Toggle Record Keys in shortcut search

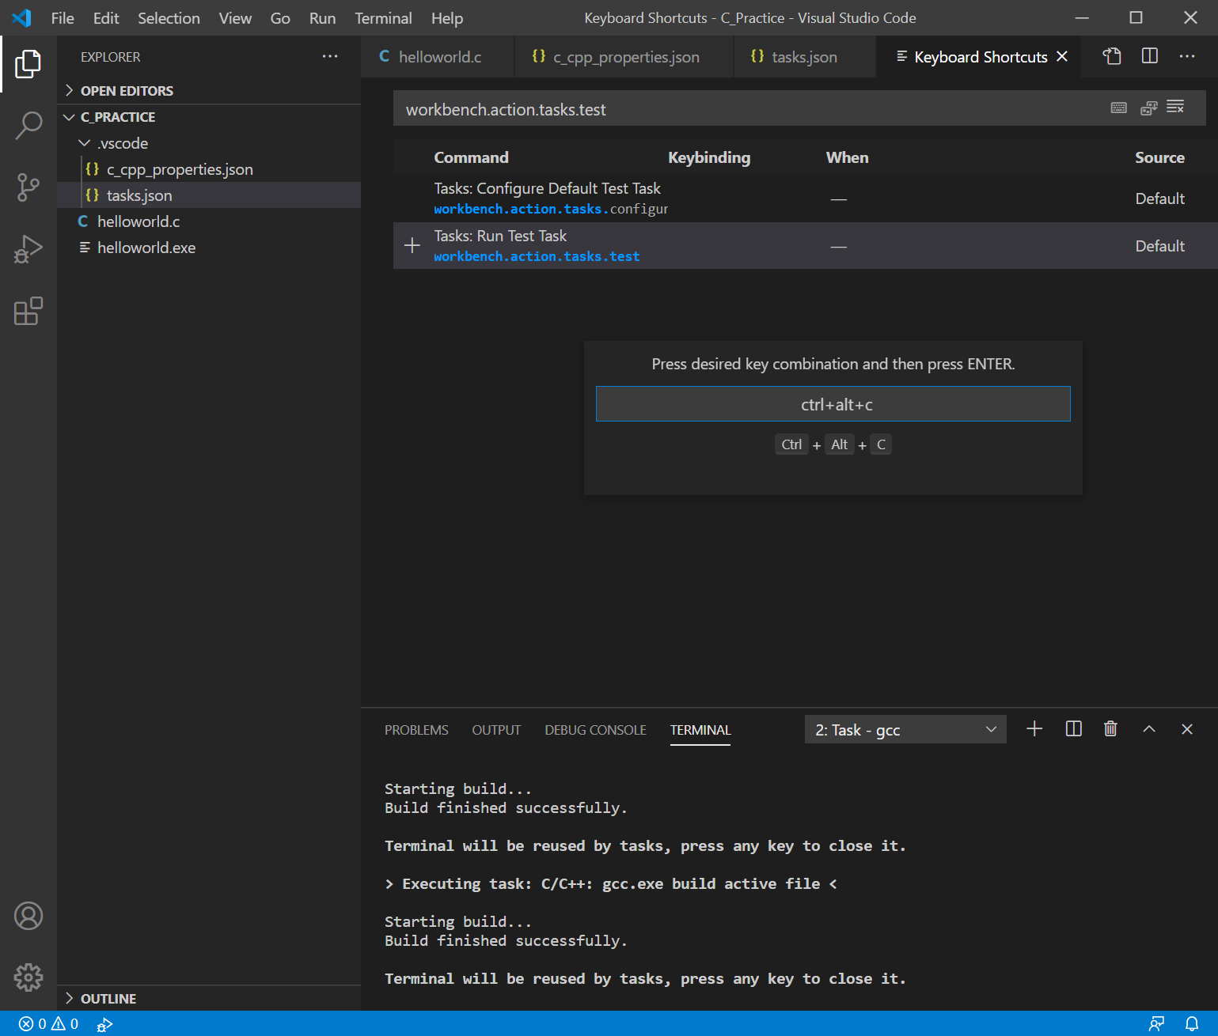tap(1118, 108)
